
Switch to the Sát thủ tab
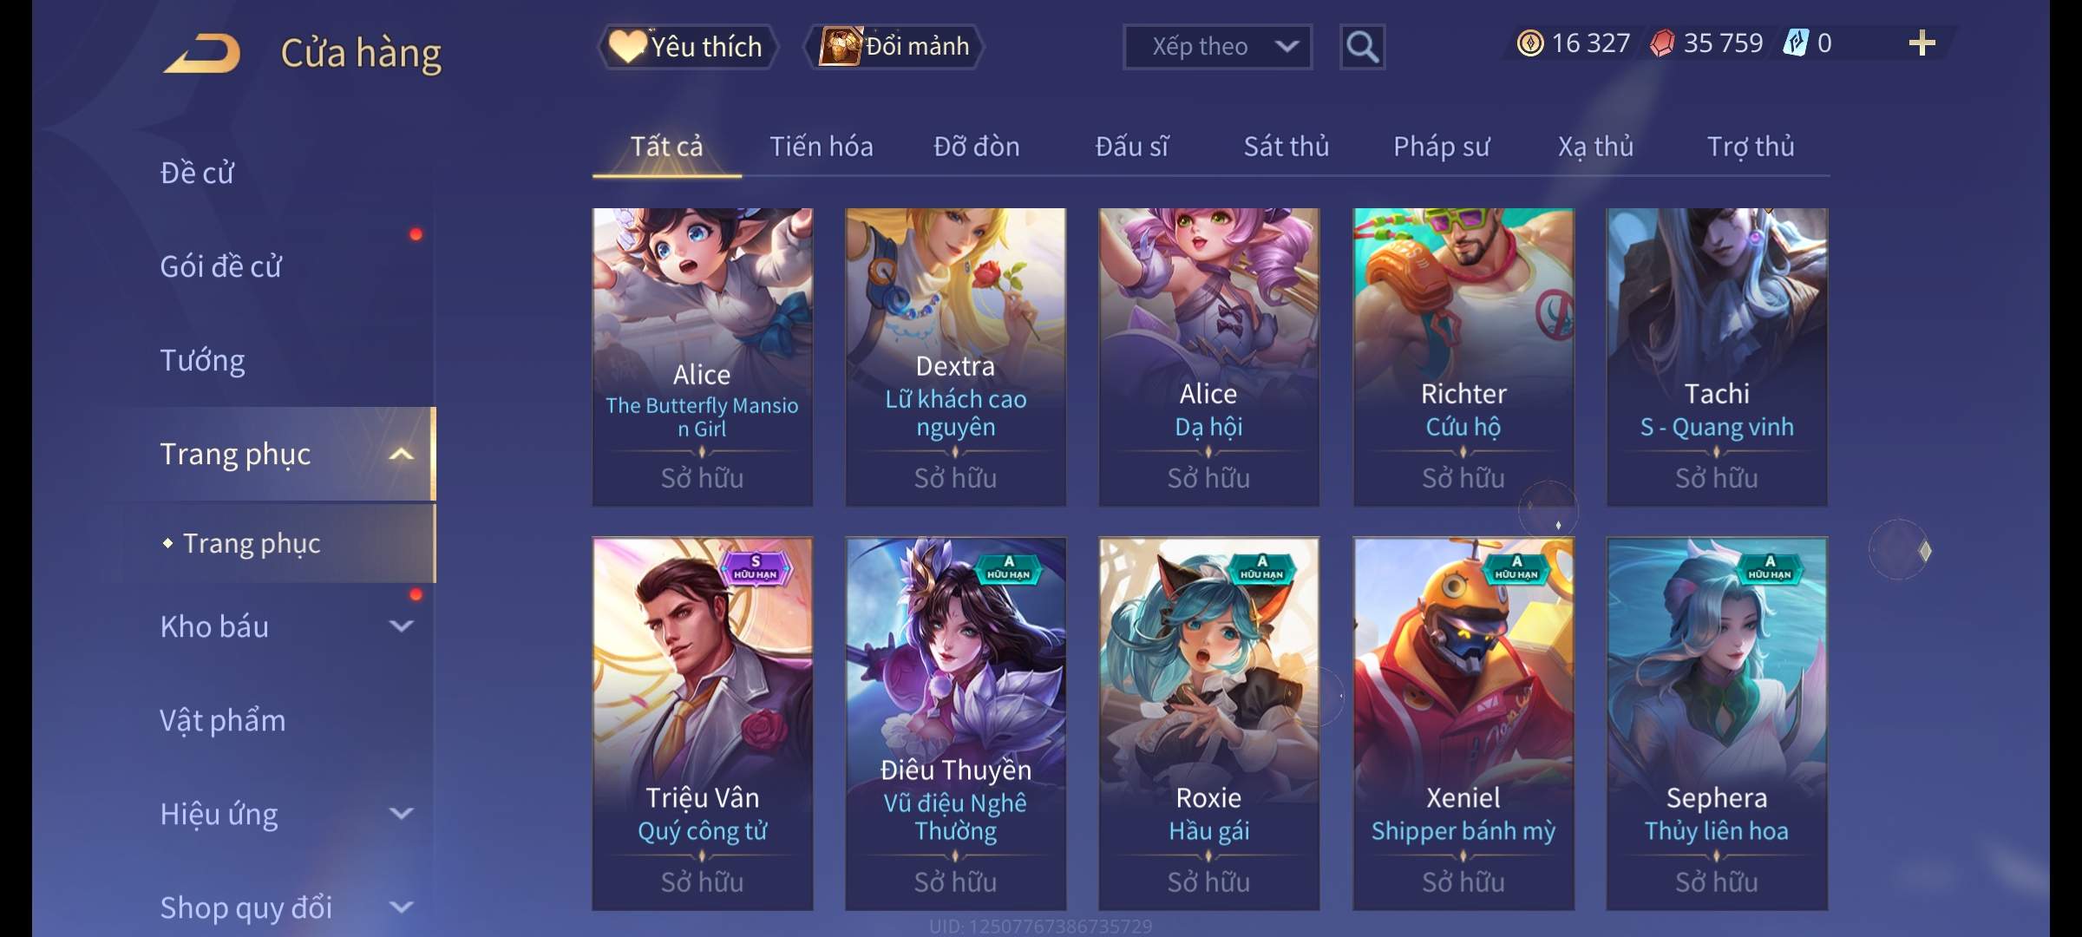point(1287,147)
